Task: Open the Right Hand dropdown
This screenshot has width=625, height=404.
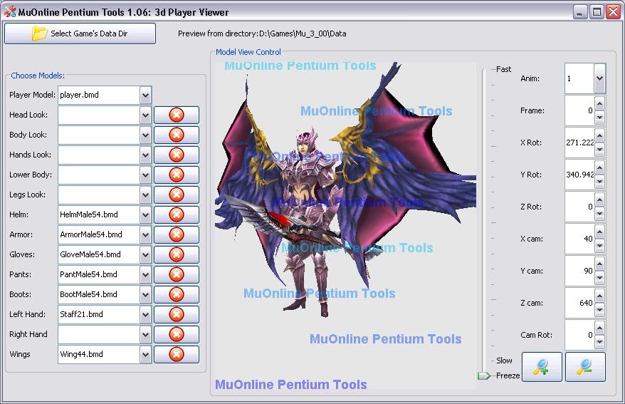Action: pos(145,334)
